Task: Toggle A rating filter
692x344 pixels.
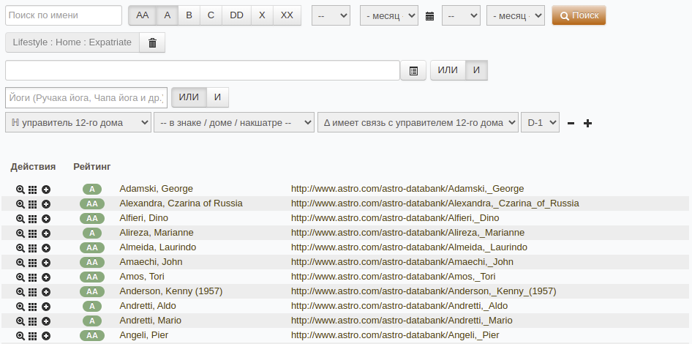Action: pyautogui.click(x=168, y=15)
